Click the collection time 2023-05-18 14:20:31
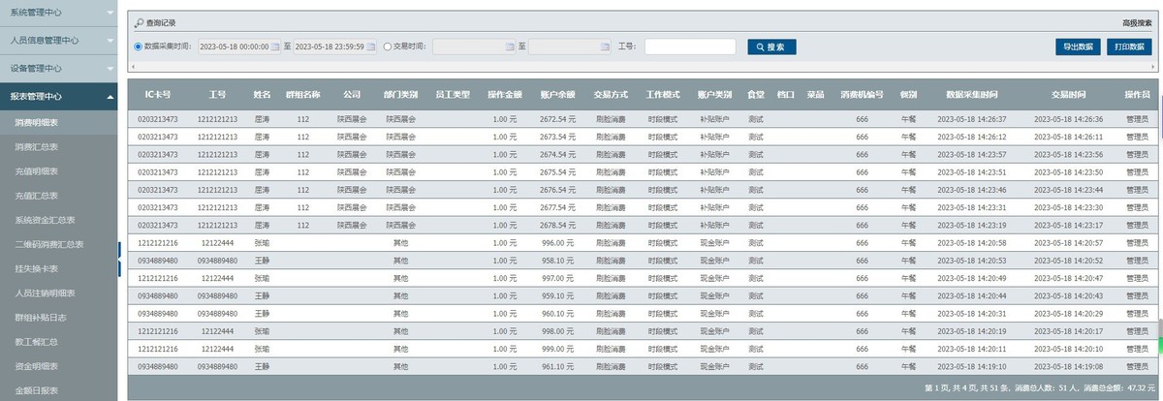The height and width of the screenshot is (401, 1163). click(x=971, y=313)
